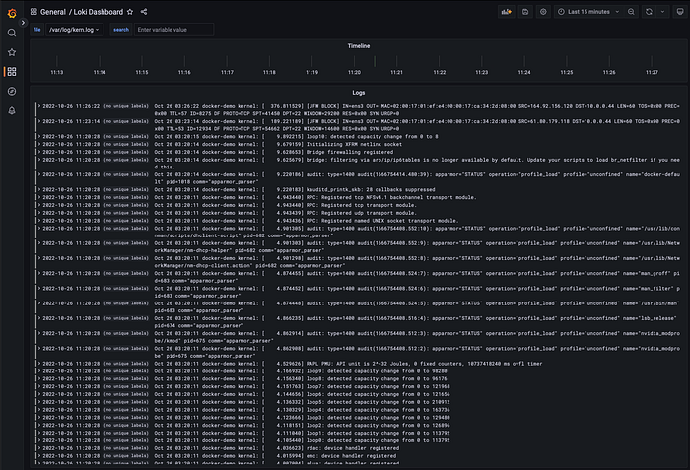Open the sidebar search icon

click(12, 33)
